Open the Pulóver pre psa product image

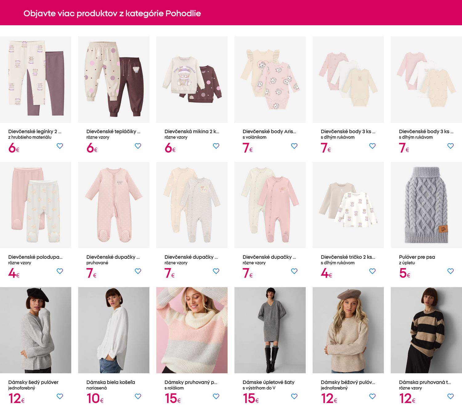(426, 205)
